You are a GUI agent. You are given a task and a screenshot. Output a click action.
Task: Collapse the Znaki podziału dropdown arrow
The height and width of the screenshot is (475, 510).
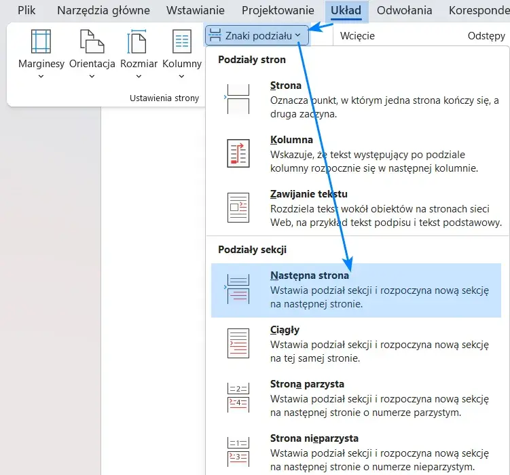click(x=298, y=35)
